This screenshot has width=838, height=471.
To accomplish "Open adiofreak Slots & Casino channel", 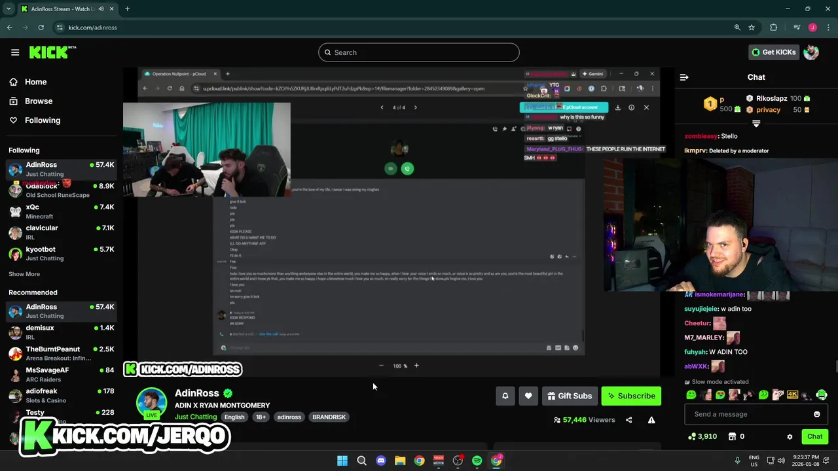I will click(x=62, y=395).
